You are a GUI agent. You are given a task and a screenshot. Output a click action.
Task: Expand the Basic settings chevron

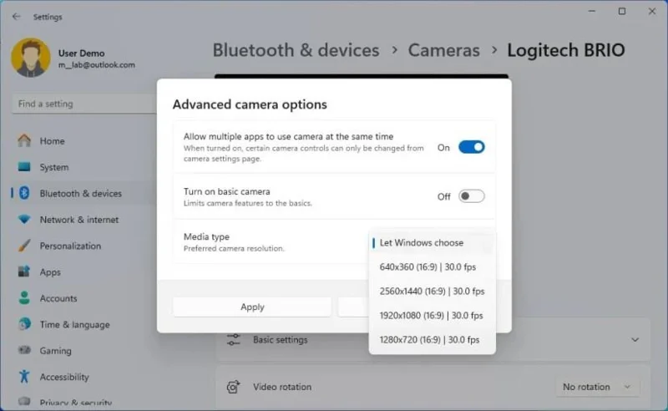(635, 340)
